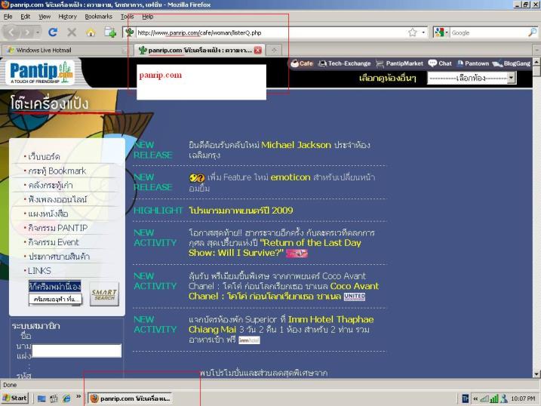Open คลังกระทู้เก่า in the sidebar

click(51, 185)
